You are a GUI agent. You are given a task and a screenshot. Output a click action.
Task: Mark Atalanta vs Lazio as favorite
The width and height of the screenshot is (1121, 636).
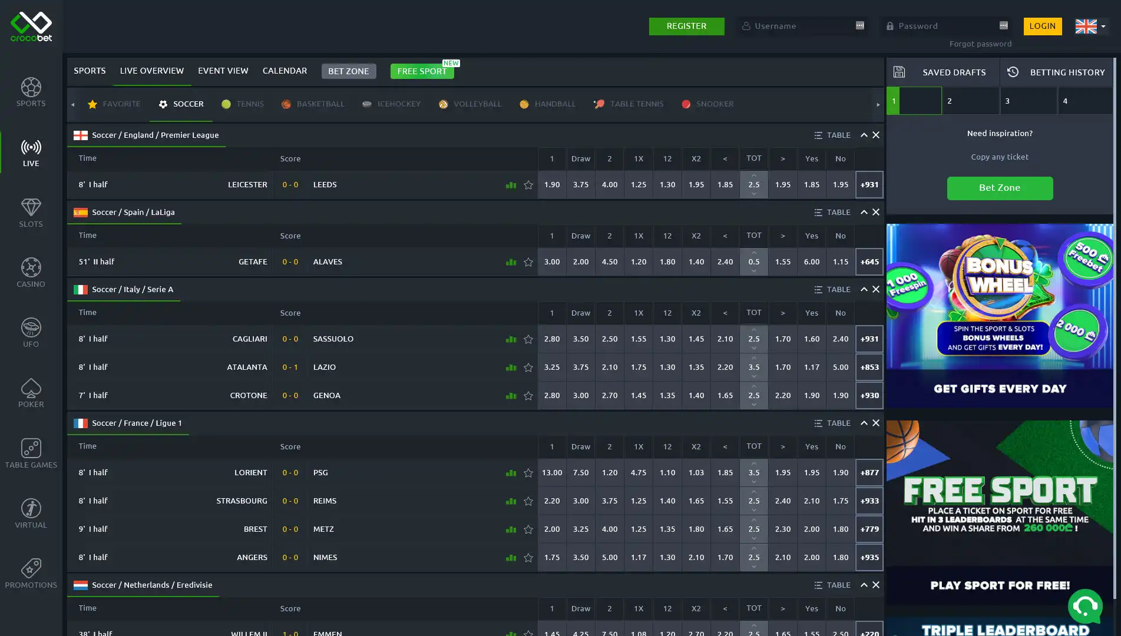coord(528,367)
